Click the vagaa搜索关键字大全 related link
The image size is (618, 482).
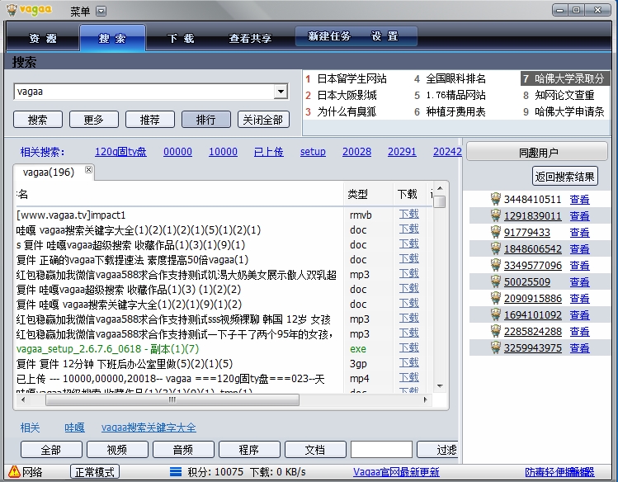(x=149, y=428)
